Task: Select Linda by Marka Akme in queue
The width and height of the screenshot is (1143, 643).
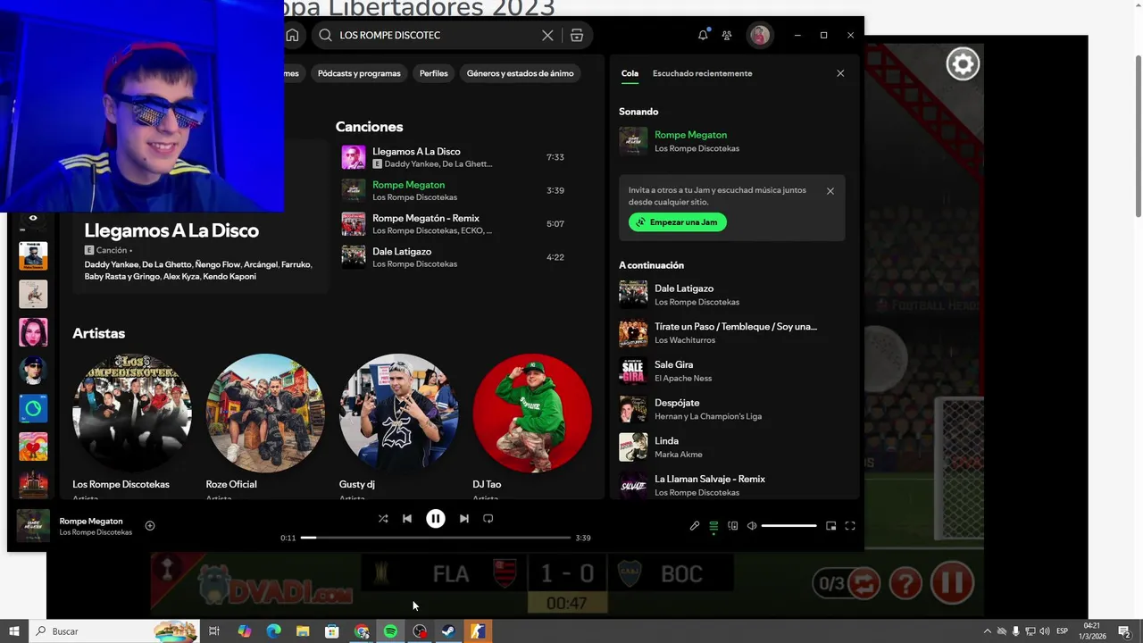Action: point(730,447)
